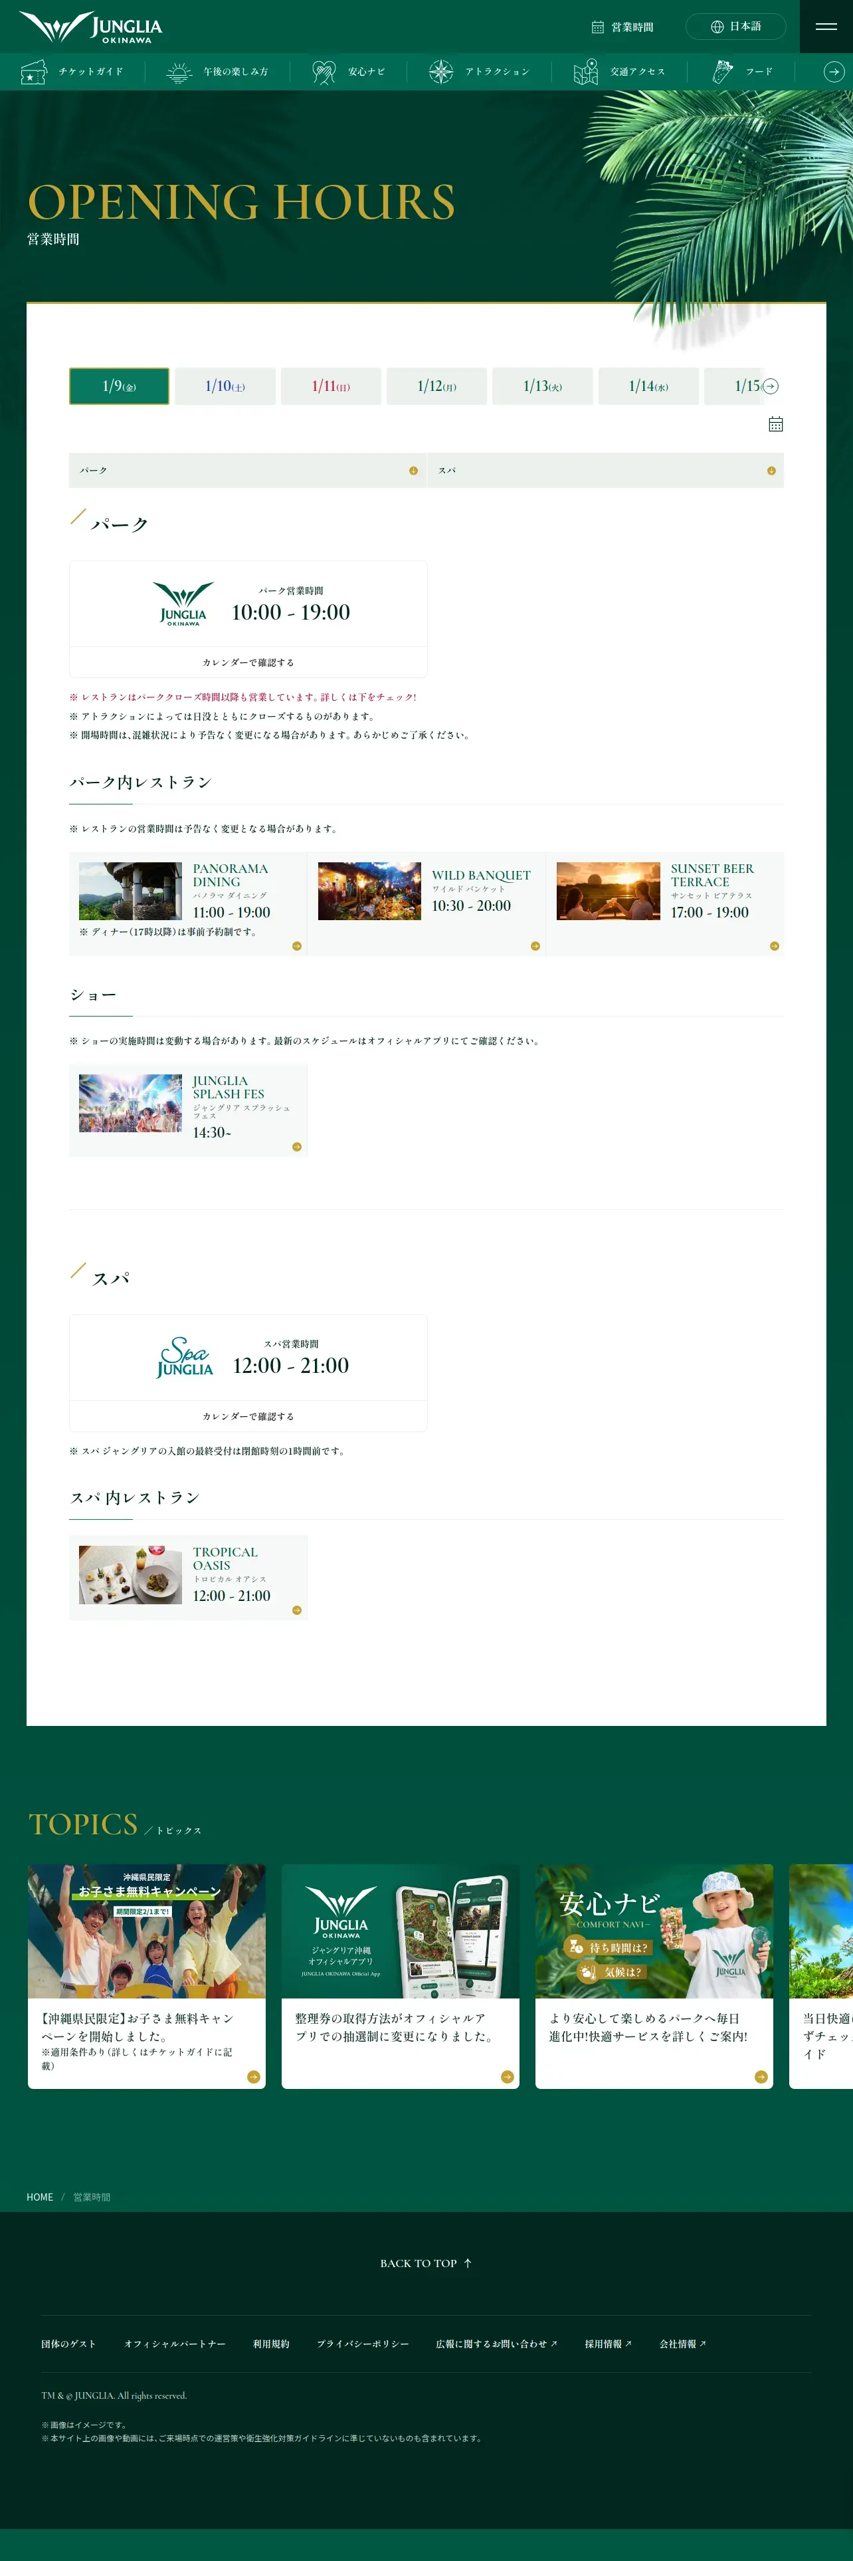This screenshot has height=2561, width=853.
Task: Open WILD BANQUET restaurant thumbnail
Action: click(x=369, y=891)
